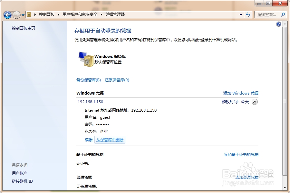Screen dimensions: 290x193
Task: Click the refresh icon in the address bar
Action: click(x=248, y=14)
